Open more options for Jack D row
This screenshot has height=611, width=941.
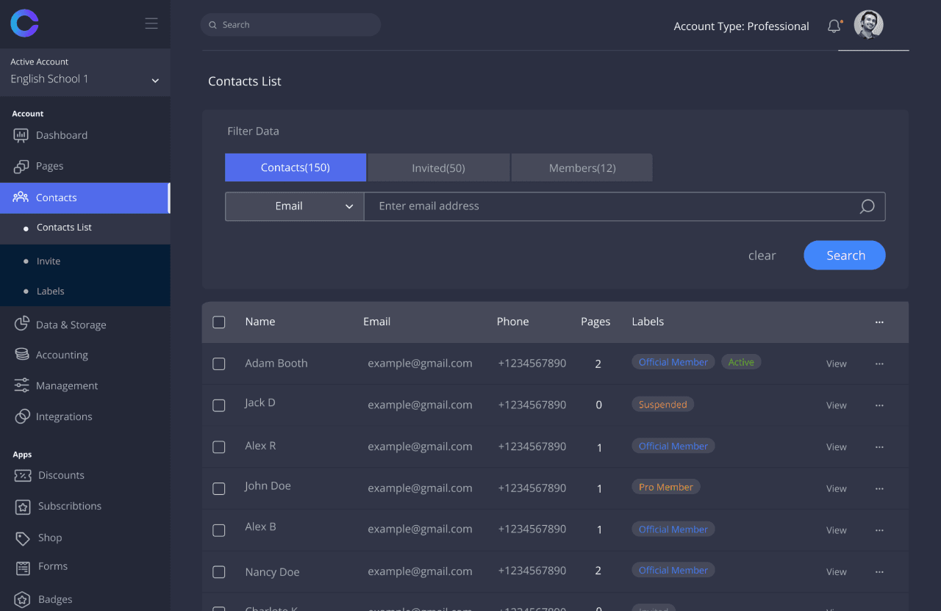coord(879,405)
